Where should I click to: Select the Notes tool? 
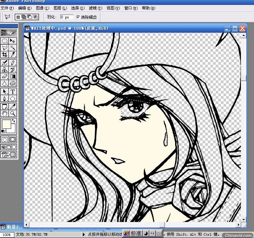[x=5, y=107]
